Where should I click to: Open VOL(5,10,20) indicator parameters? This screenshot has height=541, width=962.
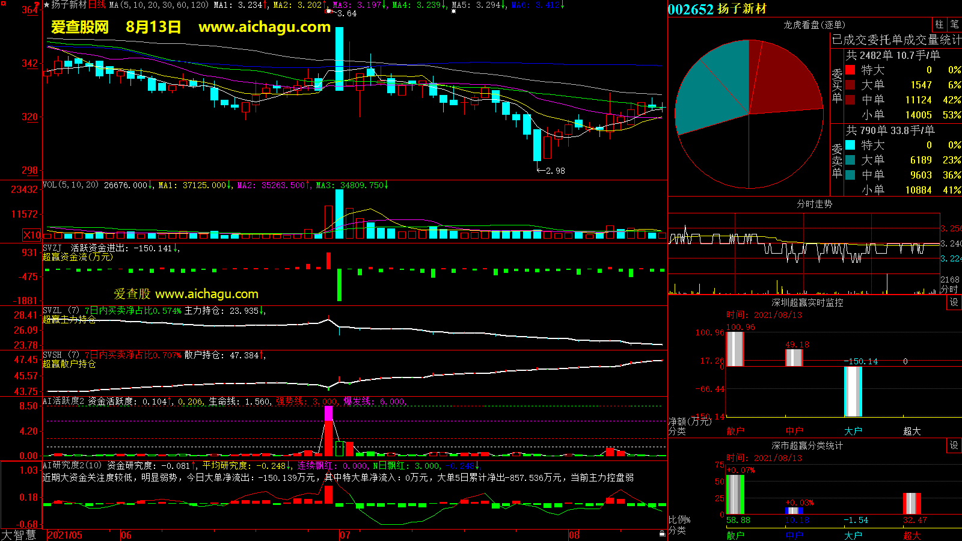click(x=70, y=185)
